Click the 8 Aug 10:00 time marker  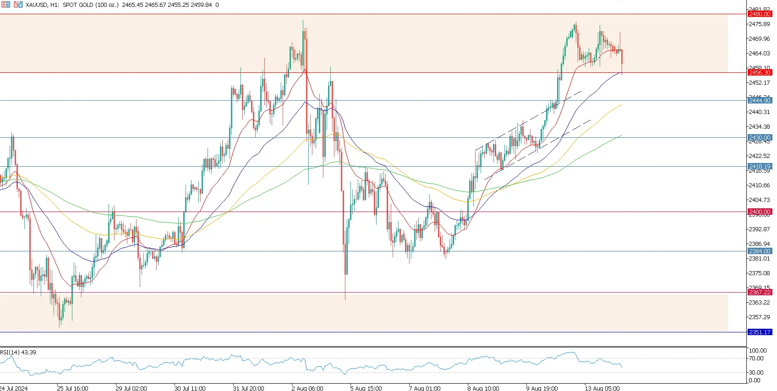click(x=483, y=388)
